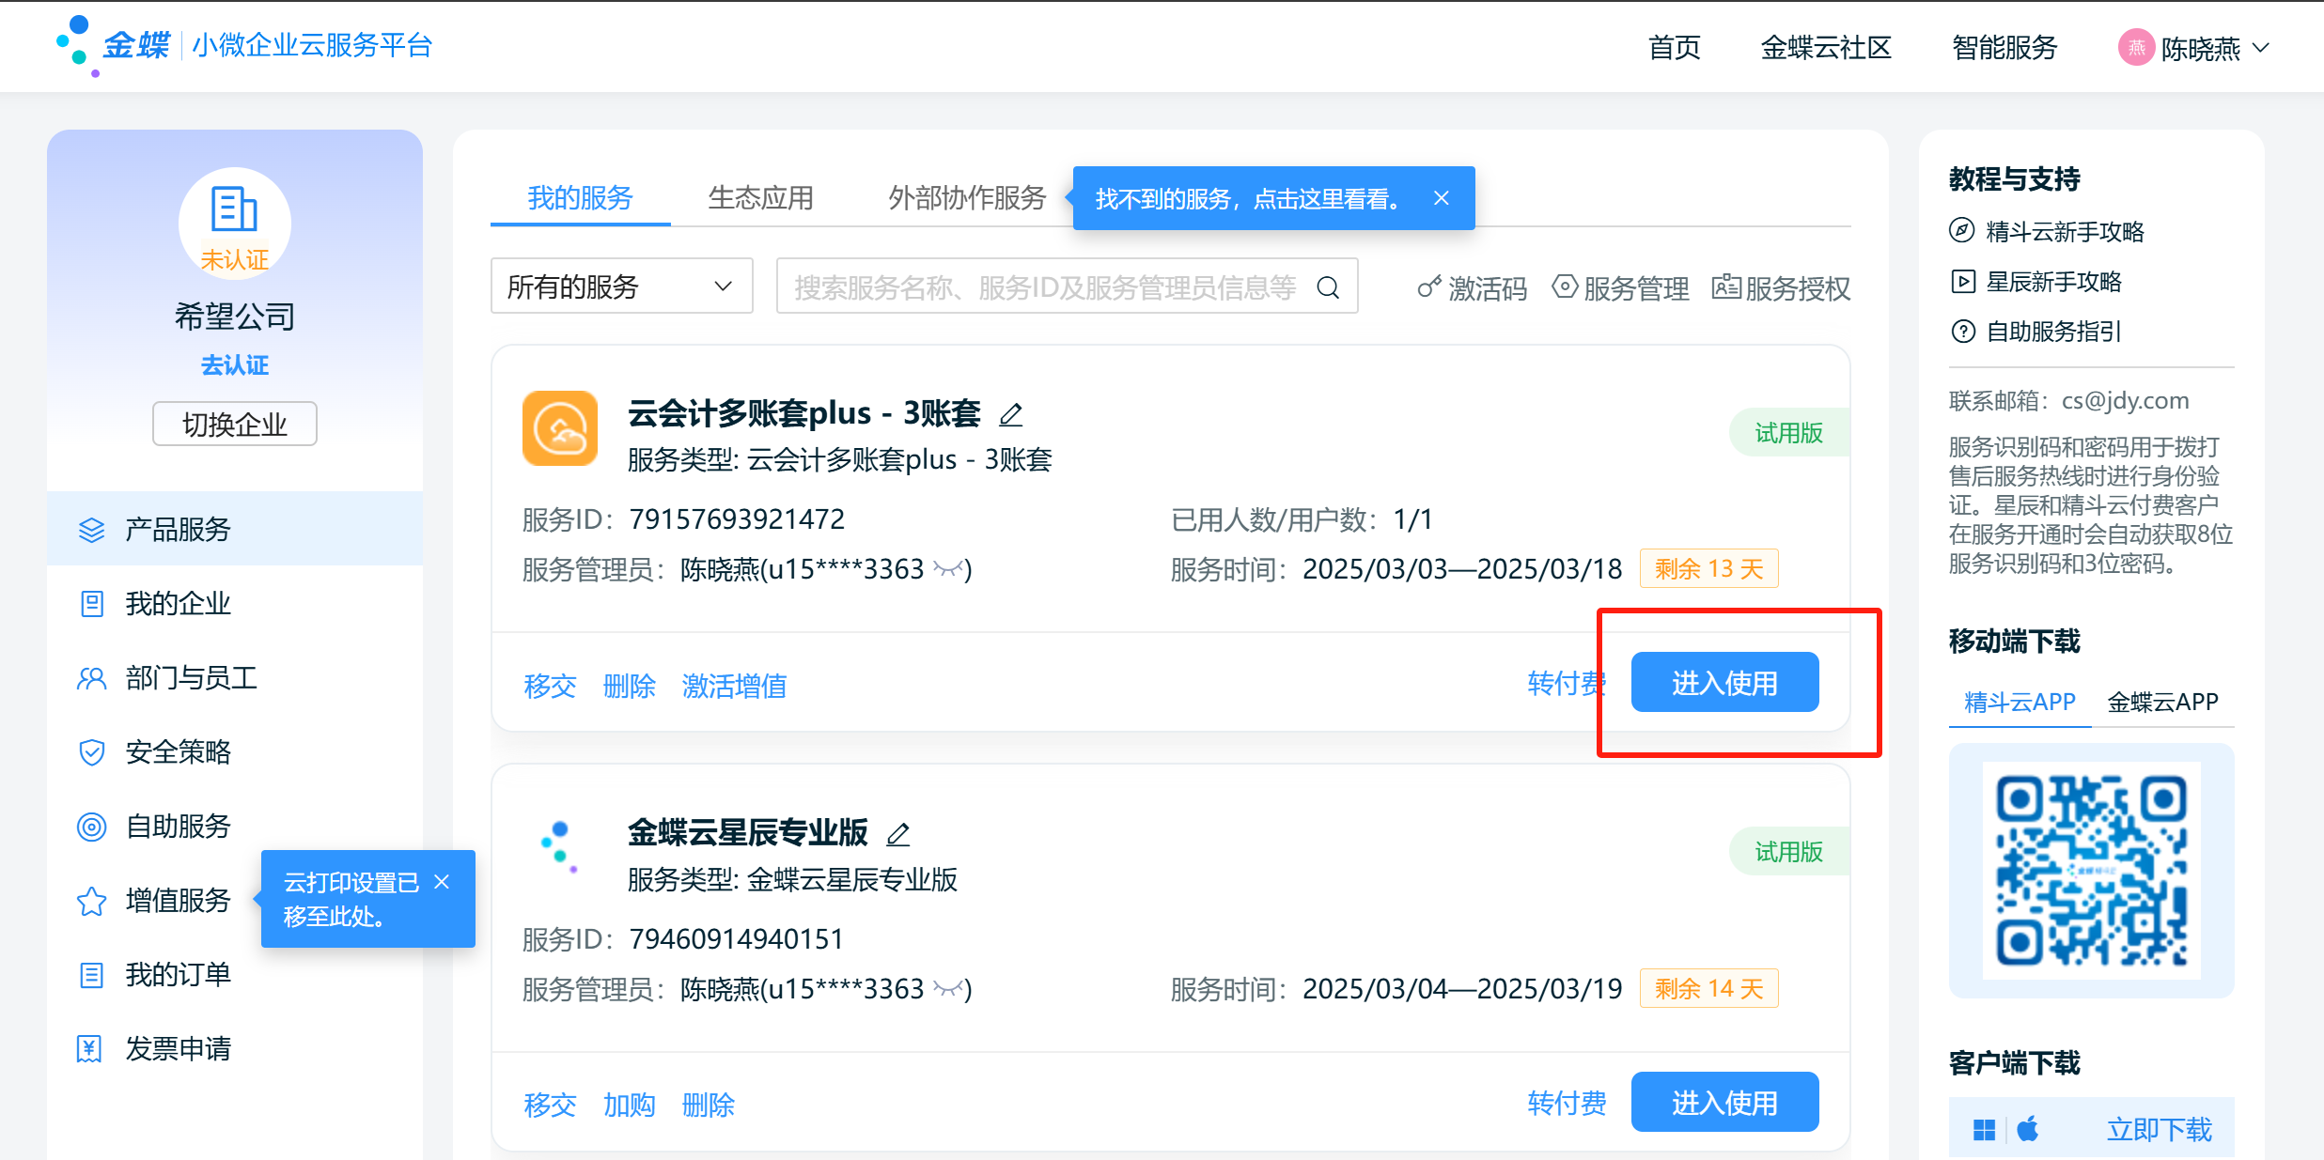Click orange 云会计 service logo
This screenshot has width=2324, height=1160.
click(560, 428)
